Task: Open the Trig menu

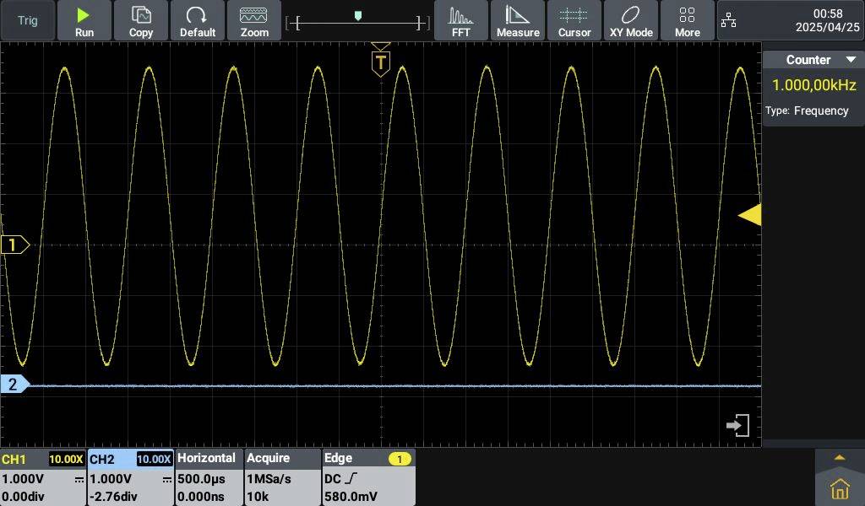Action: [x=26, y=20]
